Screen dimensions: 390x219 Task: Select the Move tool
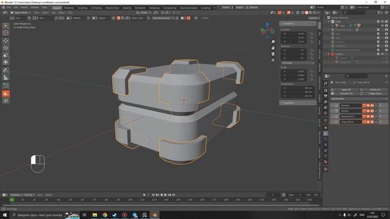pyautogui.click(x=5, y=41)
